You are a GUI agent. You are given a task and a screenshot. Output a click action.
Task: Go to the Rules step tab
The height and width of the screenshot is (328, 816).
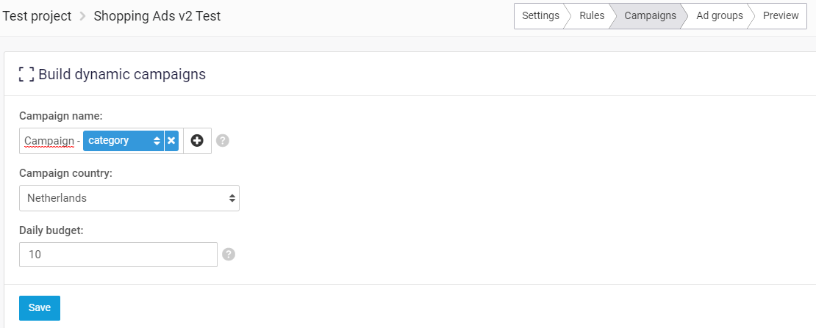tap(592, 15)
